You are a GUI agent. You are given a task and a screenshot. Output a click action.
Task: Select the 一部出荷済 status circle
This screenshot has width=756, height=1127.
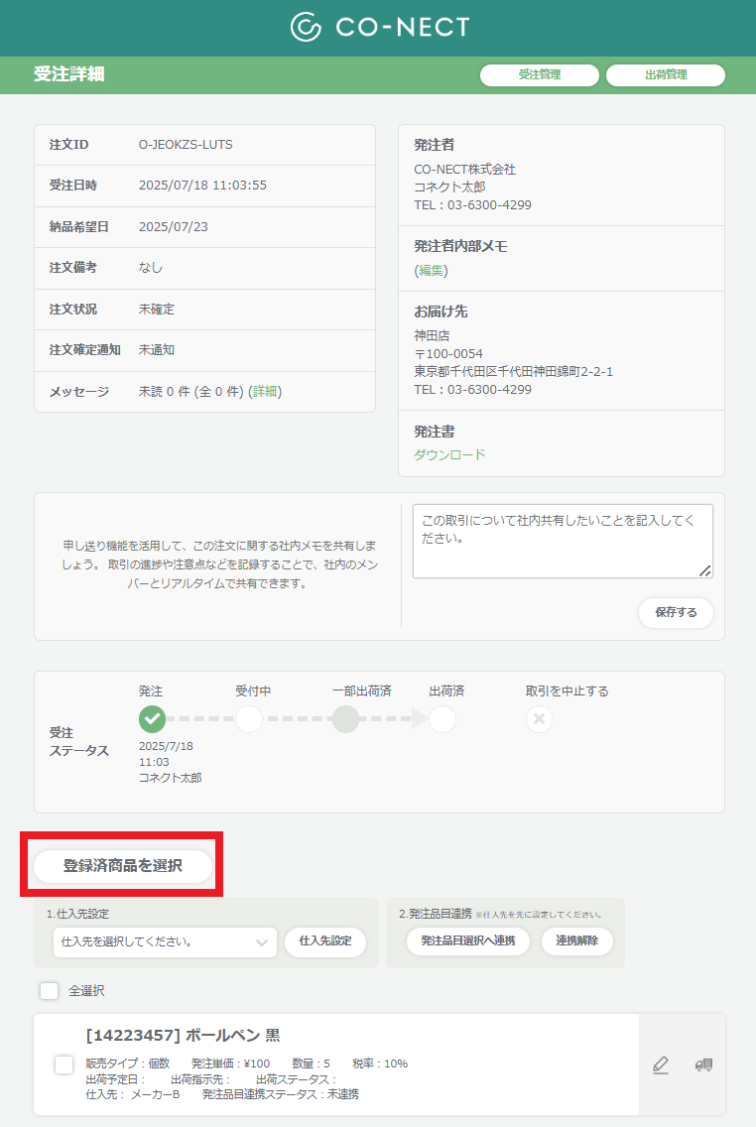(345, 718)
